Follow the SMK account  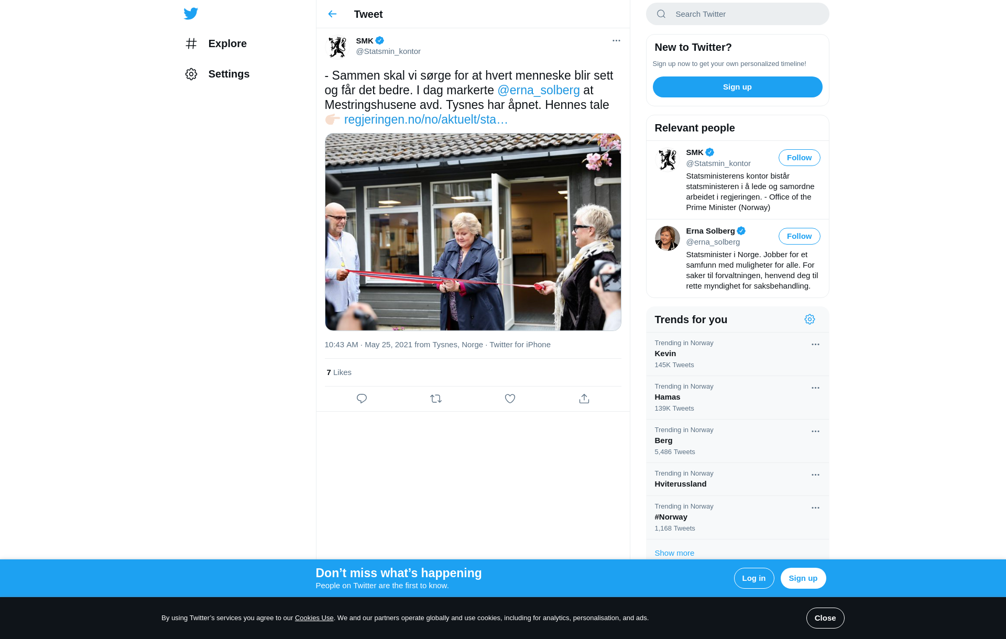click(799, 158)
